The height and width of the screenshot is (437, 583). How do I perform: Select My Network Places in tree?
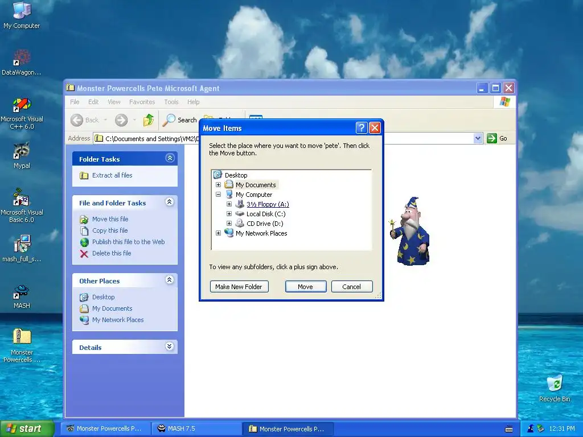261,233
